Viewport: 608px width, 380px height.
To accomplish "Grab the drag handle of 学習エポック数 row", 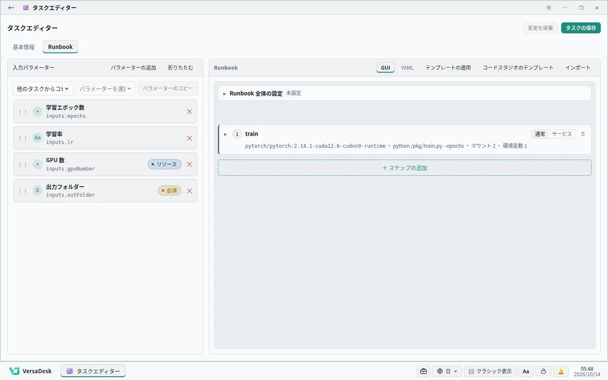I will (x=23, y=112).
